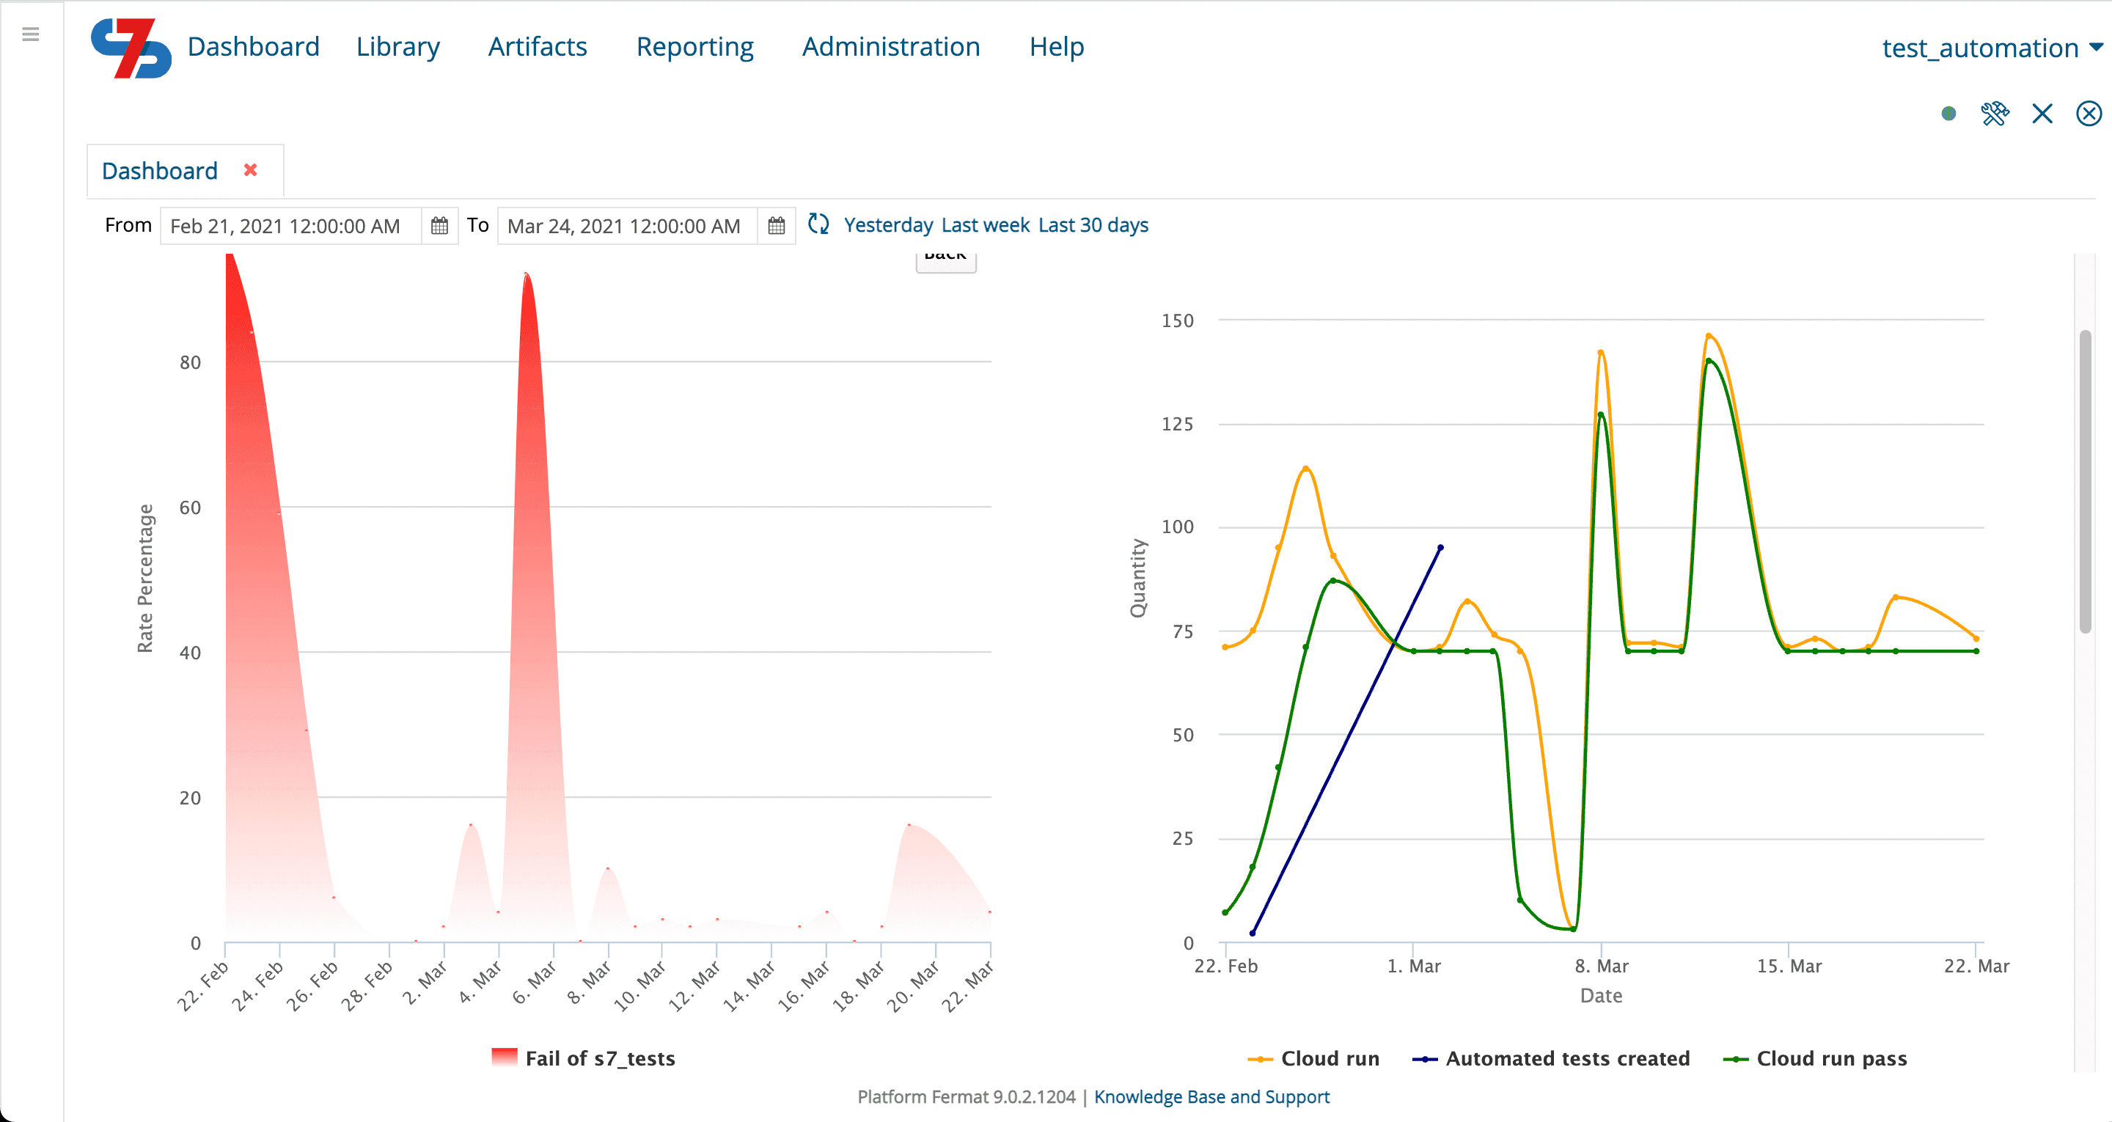This screenshot has width=2112, height=1122.
Task: Open the Reporting menu
Action: tap(694, 47)
